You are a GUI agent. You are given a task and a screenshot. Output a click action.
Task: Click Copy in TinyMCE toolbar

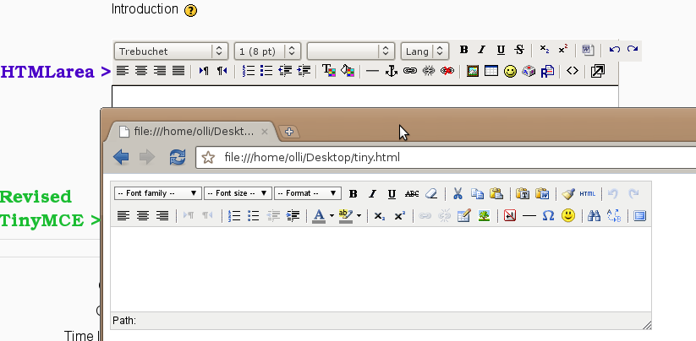point(477,193)
